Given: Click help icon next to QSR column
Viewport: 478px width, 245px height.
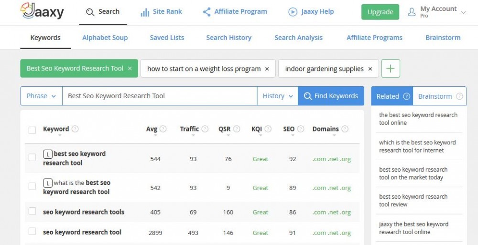Looking at the screenshot, I should coord(237,129).
